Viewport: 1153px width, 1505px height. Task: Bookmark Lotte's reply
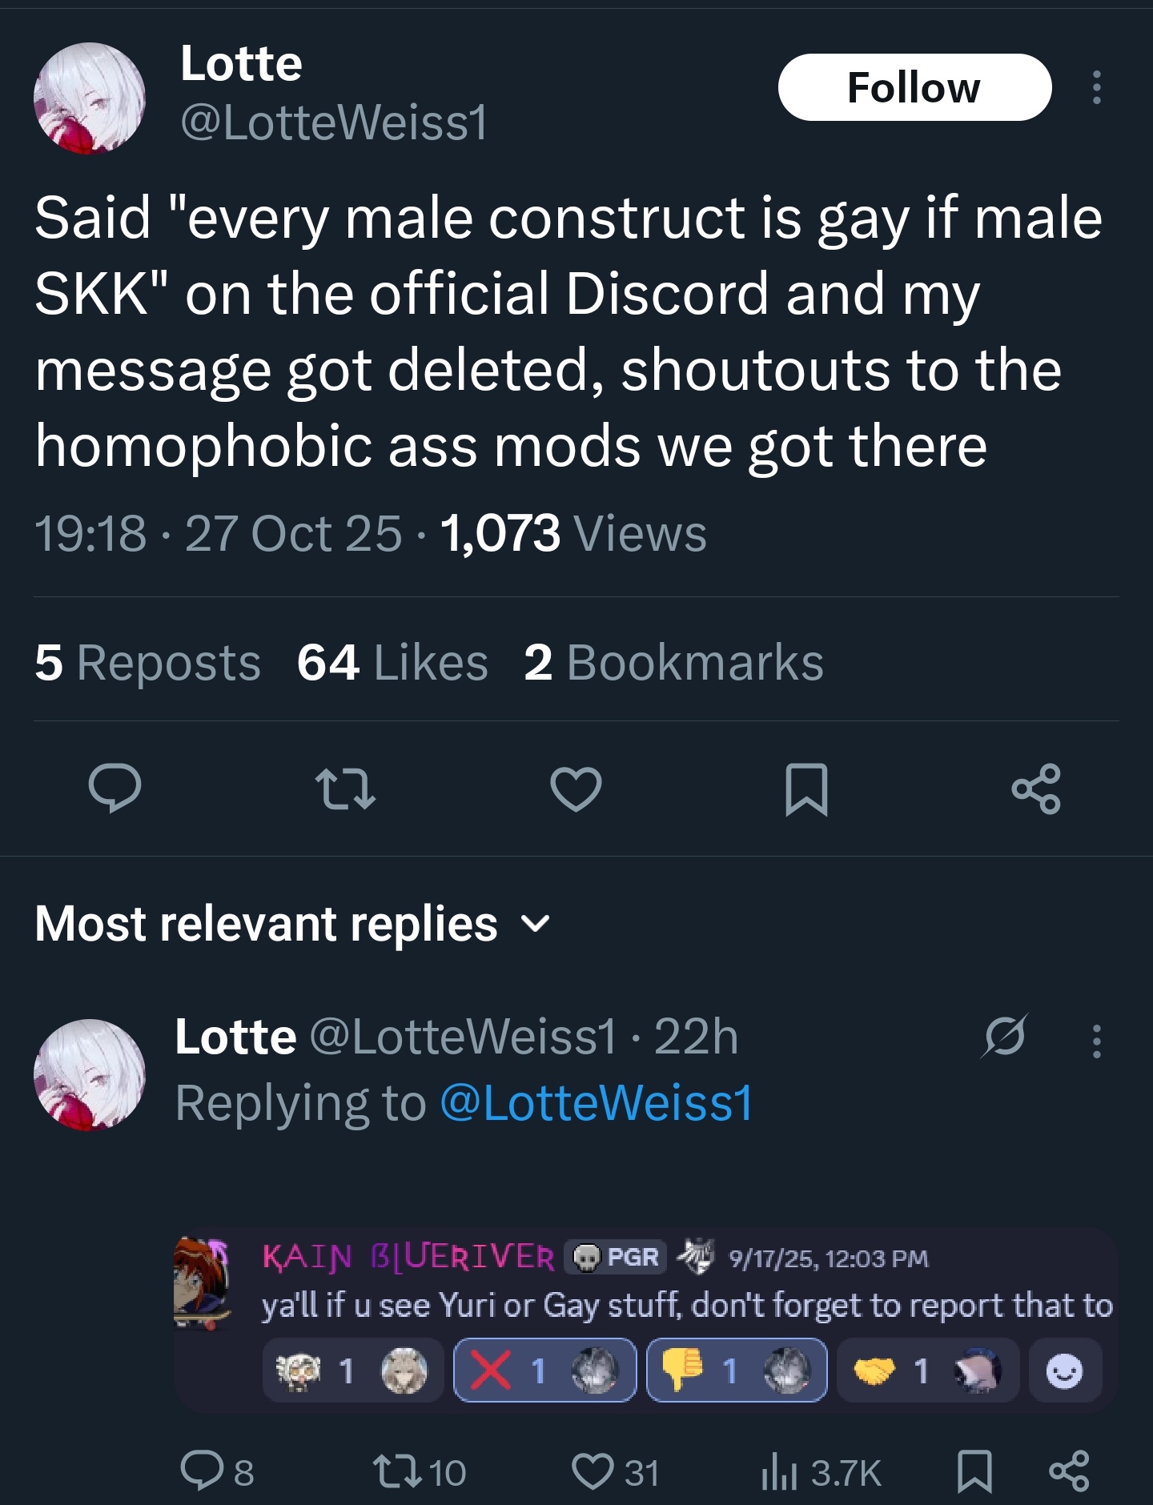[974, 1471]
